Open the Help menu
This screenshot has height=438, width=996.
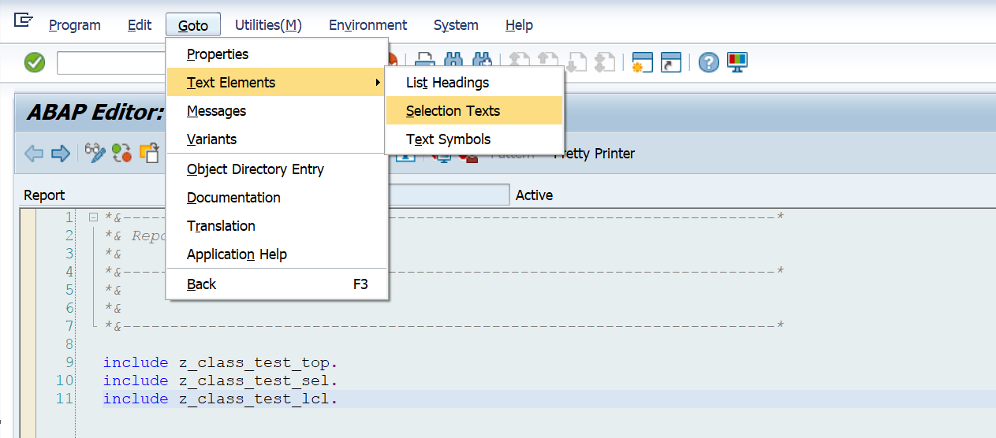(519, 25)
